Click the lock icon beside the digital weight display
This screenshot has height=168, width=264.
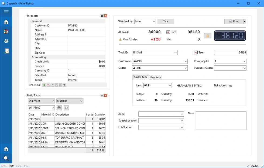[207, 36]
